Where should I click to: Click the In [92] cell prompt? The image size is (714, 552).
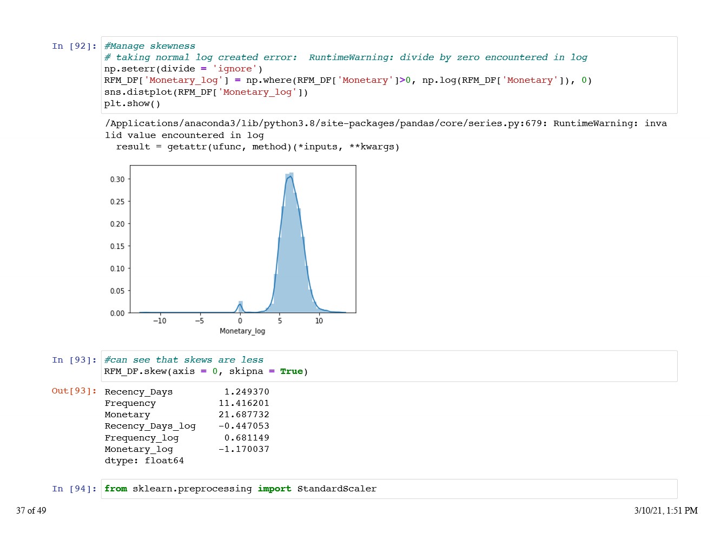click(74, 46)
